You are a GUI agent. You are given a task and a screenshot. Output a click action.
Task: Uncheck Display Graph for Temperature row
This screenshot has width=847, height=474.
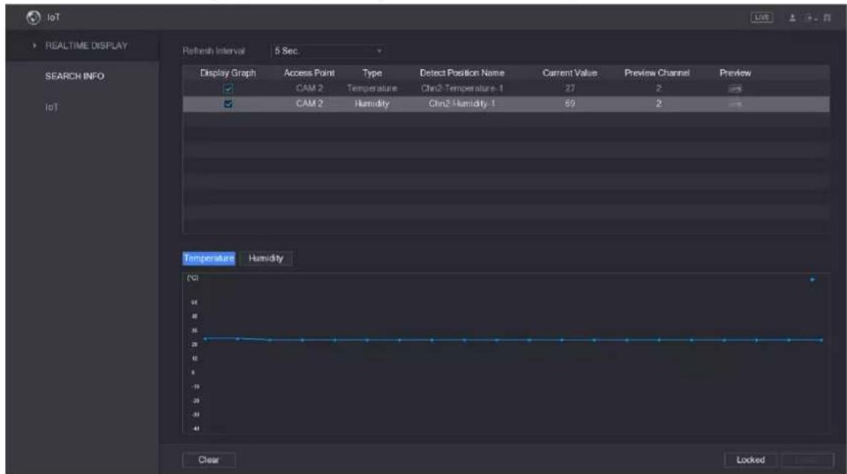tap(228, 89)
